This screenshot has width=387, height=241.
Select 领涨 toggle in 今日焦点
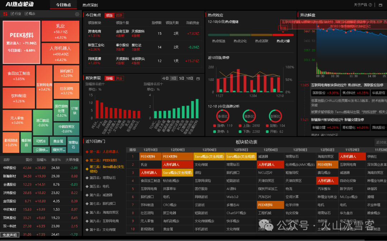[109, 15]
